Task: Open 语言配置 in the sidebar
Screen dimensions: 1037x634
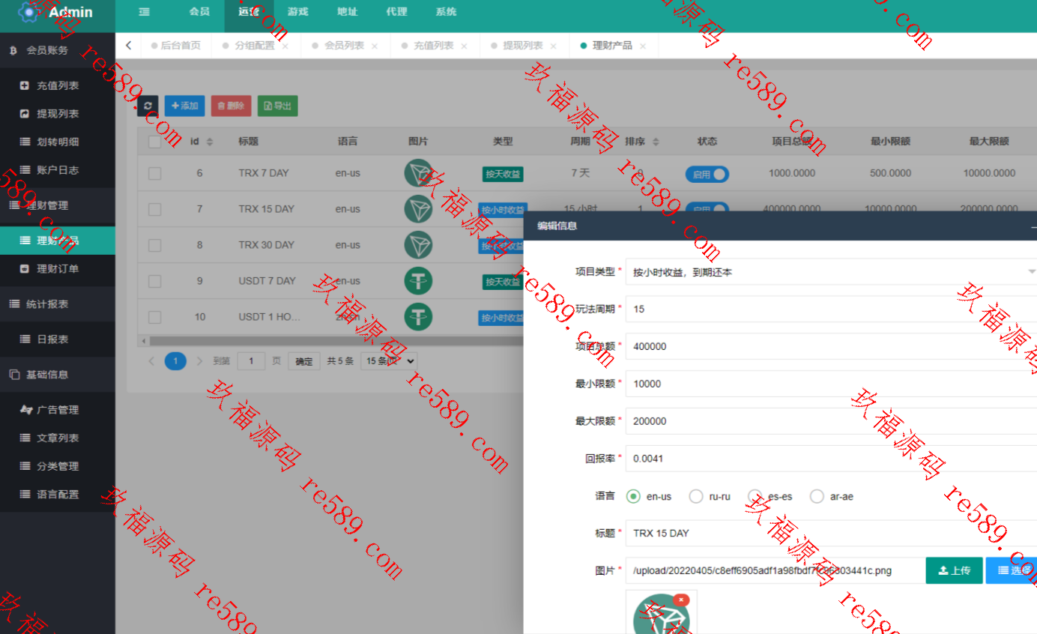Action: click(x=58, y=494)
